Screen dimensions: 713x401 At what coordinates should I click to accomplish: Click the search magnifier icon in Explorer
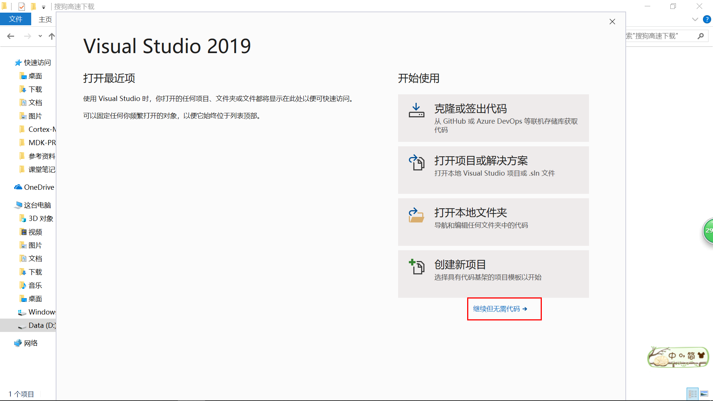(x=701, y=36)
